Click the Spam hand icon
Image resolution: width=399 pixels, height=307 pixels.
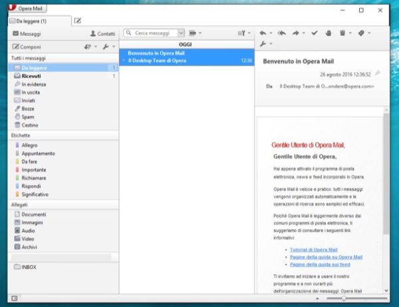click(x=329, y=33)
